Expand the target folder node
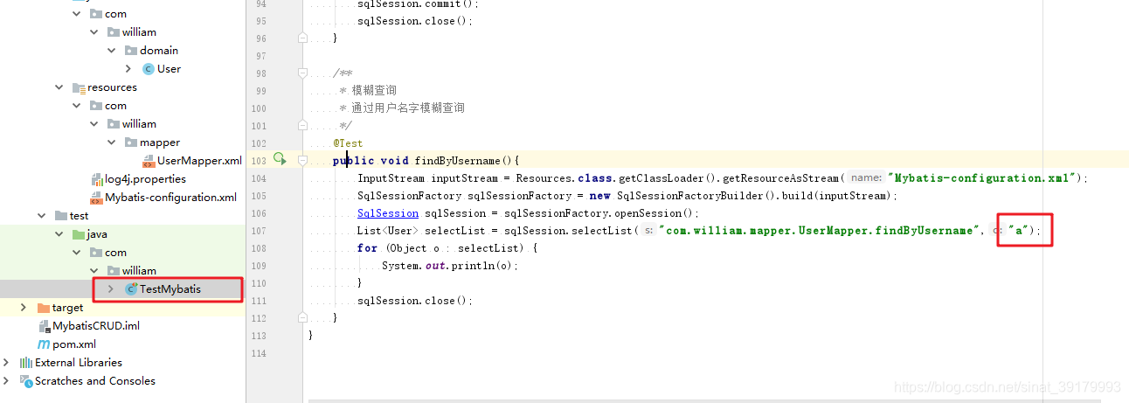This screenshot has height=403, width=1129. [x=24, y=308]
